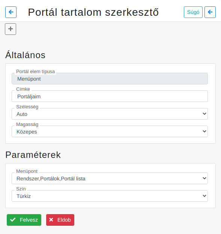This screenshot has width=221, height=234.
Task: Focus the Címke input containing Portáljaim
Action: pos(110,96)
